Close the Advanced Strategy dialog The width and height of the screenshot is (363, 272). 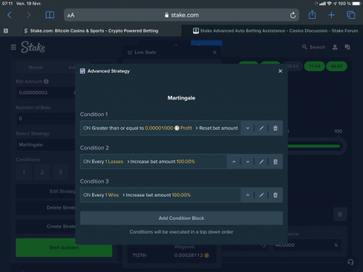point(280,71)
